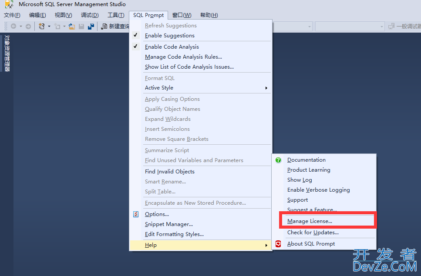Toggle the Enable Code Analysis checkmark
The width and height of the screenshot is (421, 276).
pos(135,47)
